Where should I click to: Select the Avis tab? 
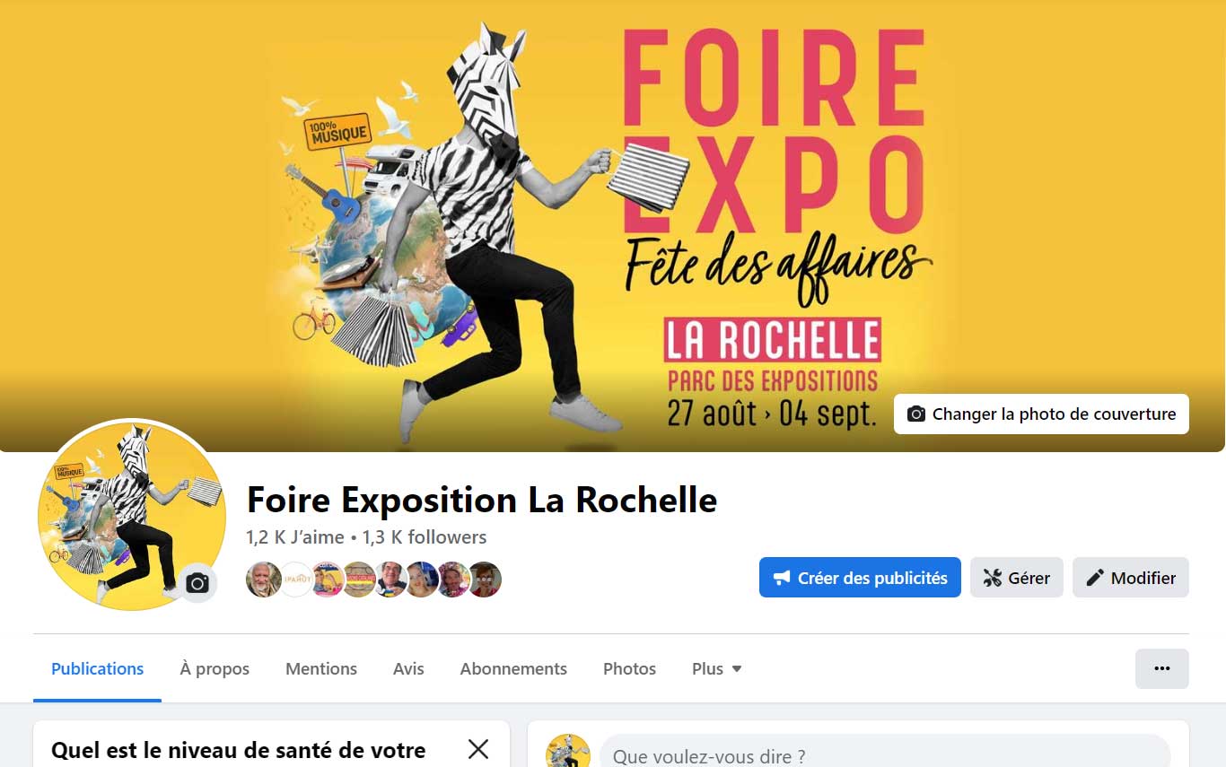coord(408,668)
